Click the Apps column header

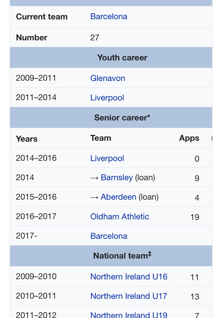[x=189, y=138]
